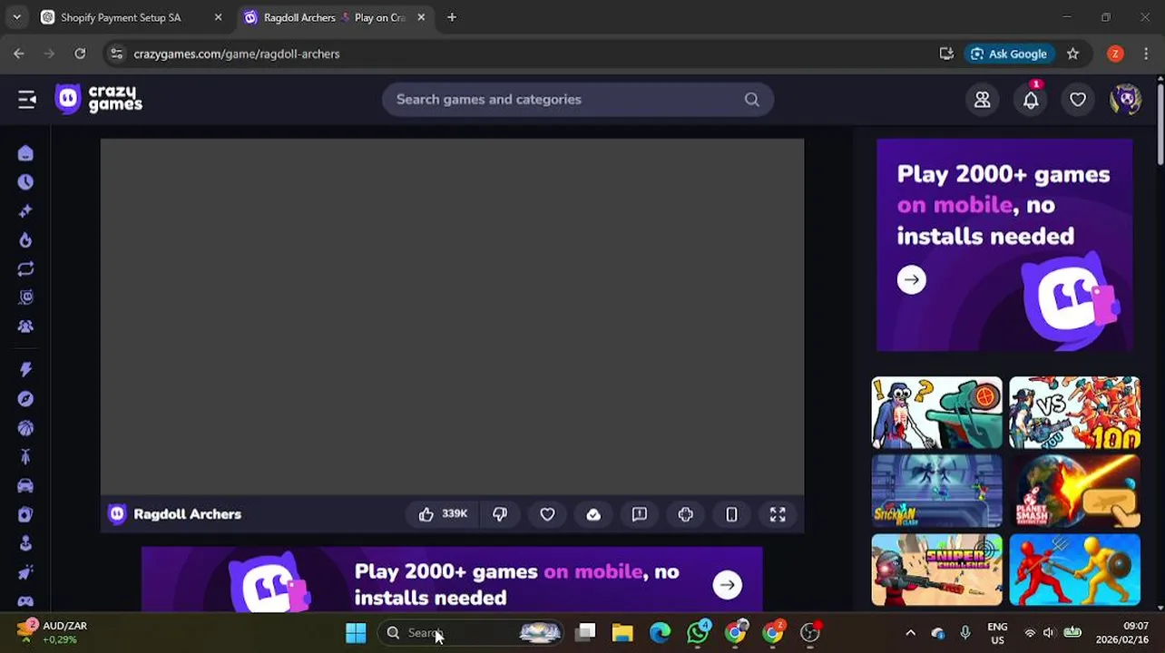Open the VS 100 army game thumbnail

pyautogui.click(x=1074, y=413)
